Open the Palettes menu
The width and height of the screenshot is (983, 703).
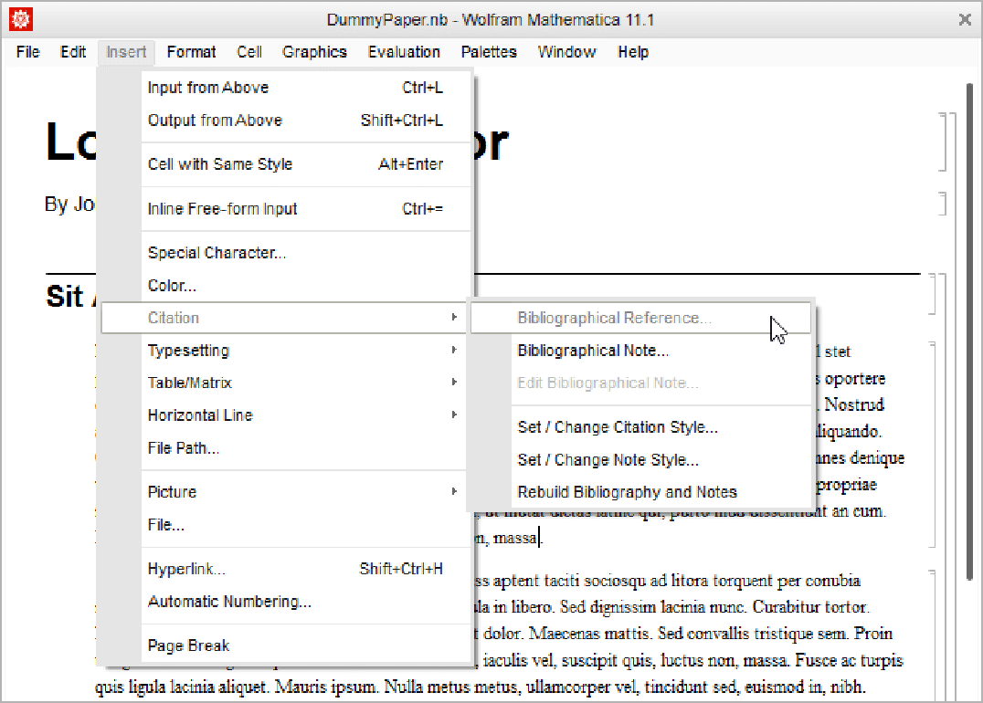(489, 52)
